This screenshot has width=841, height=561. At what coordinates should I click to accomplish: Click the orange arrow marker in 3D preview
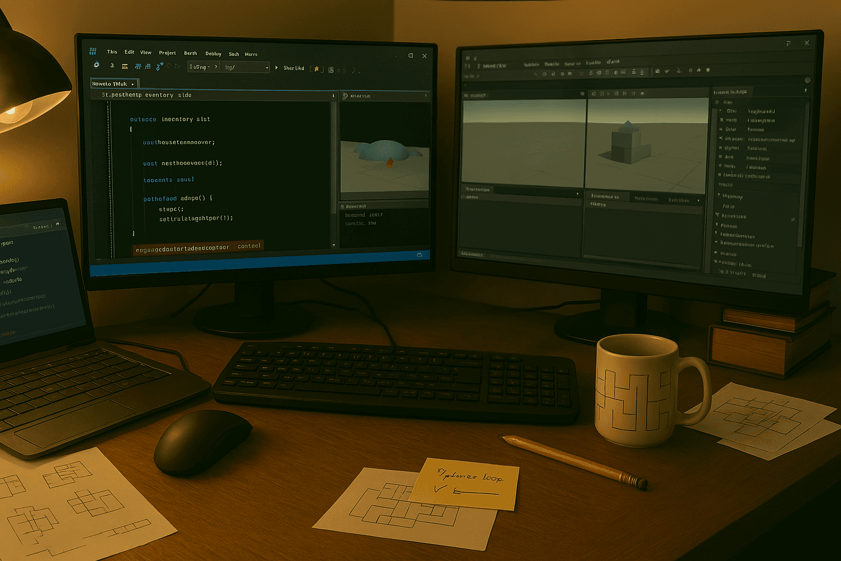[x=390, y=162]
